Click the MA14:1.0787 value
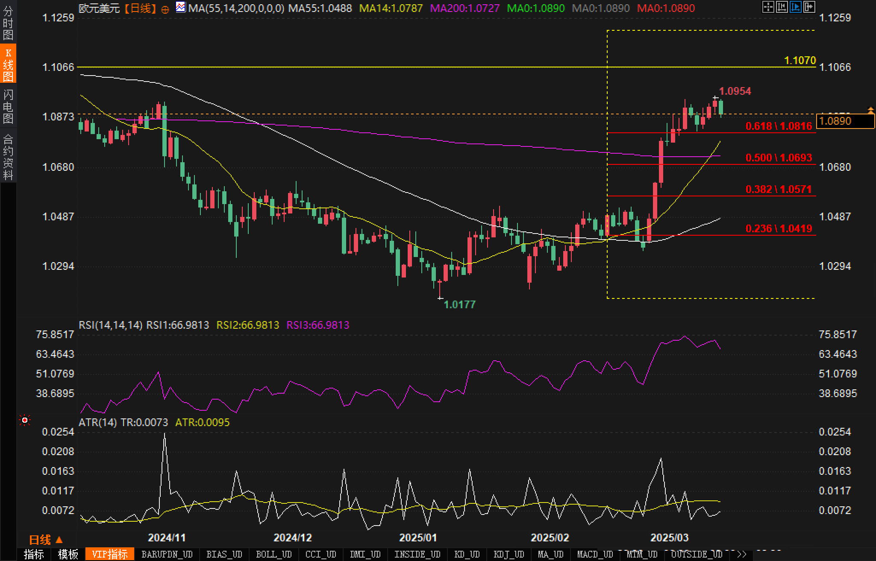This screenshot has width=876, height=561. (391, 8)
